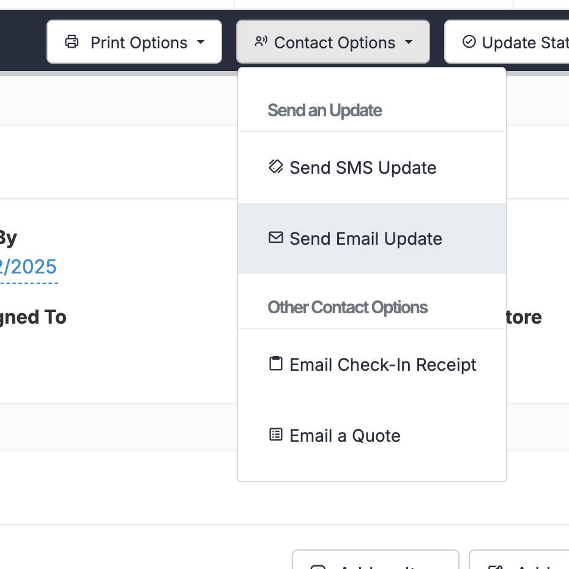This screenshot has width=569, height=569.
Task: Click the quote list icon
Action: (x=276, y=435)
